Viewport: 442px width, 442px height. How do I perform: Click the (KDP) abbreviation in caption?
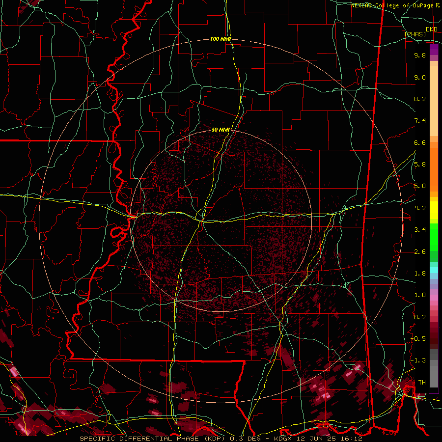[x=214, y=439]
